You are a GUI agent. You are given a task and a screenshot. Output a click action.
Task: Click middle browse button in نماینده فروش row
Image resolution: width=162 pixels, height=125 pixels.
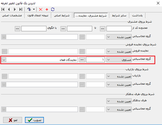coord(82,51)
